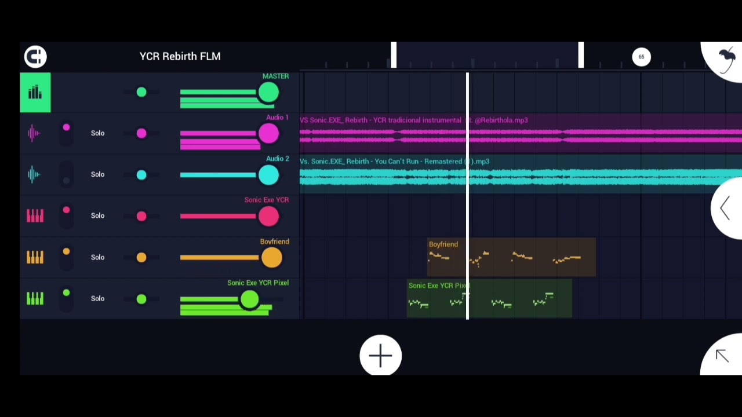The height and width of the screenshot is (417, 742).
Task: Select the Audio 2 waveform track icon
Action: 34,175
